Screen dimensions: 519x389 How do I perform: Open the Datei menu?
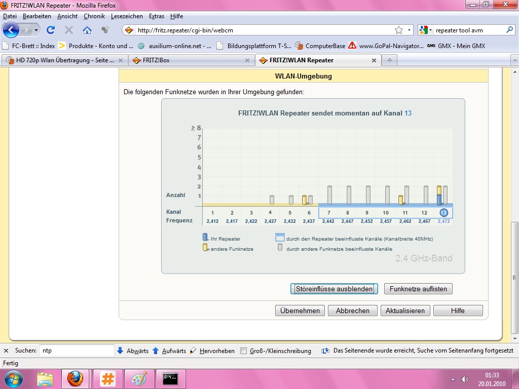(10, 16)
